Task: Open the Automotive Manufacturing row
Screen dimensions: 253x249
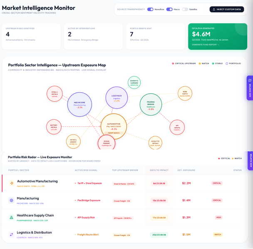Action: click(x=125, y=183)
